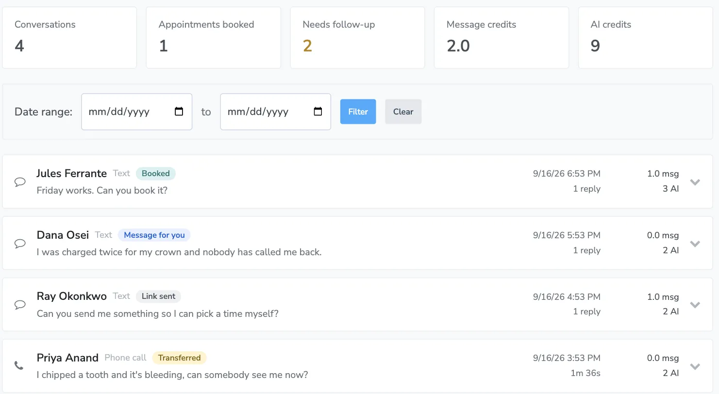Click the phone icon beside Priya Anand
This screenshot has width=719, height=394.
(x=19, y=365)
